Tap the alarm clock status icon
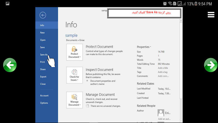 [165, 4]
